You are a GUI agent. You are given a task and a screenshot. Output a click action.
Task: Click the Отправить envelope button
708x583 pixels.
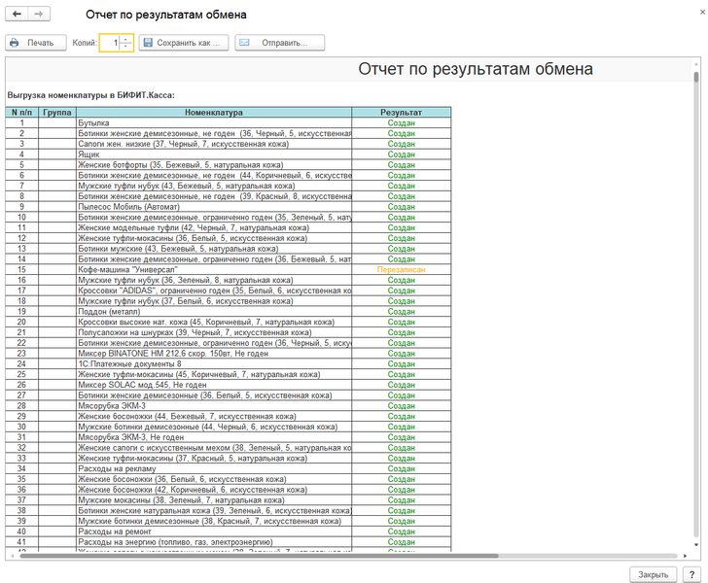point(275,43)
